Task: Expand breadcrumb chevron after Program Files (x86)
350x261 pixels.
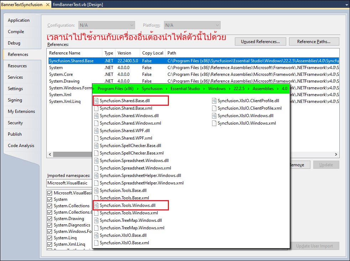Action: [x=138, y=89]
